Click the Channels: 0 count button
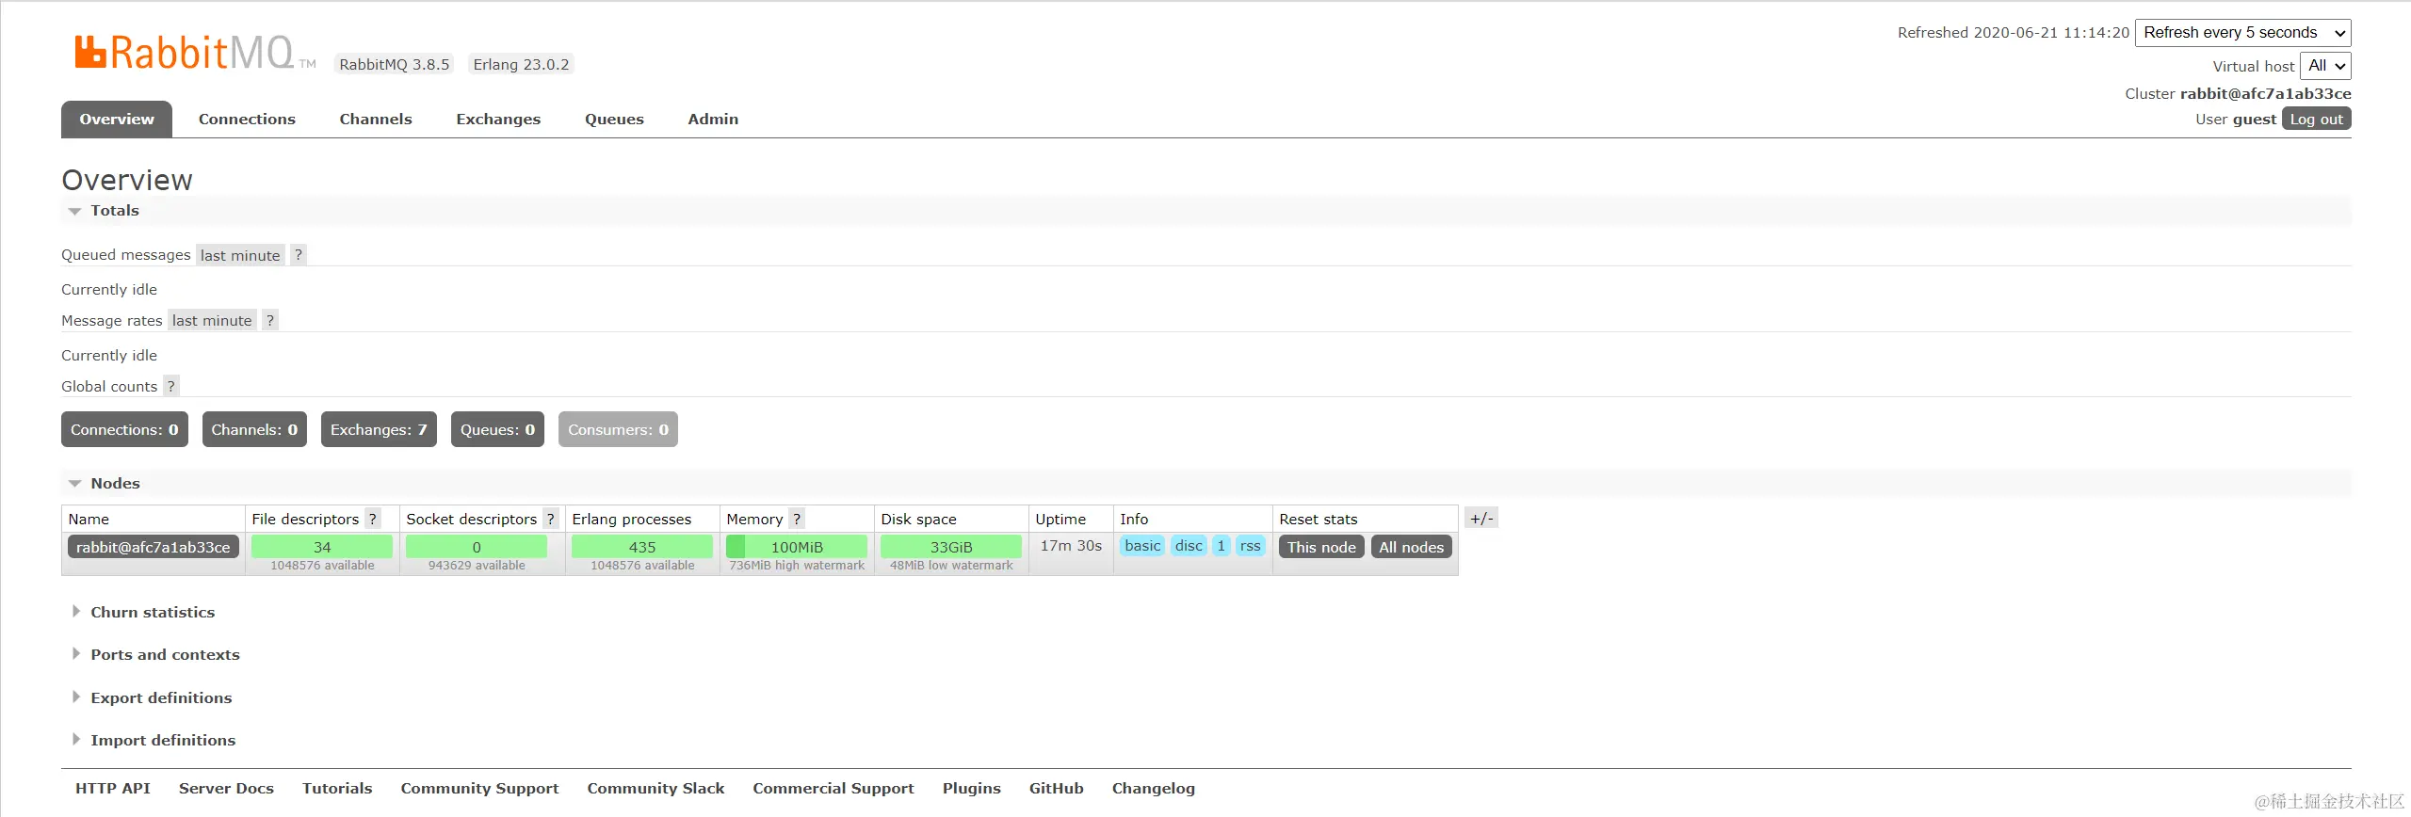 pyautogui.click(x=254, y=430)
